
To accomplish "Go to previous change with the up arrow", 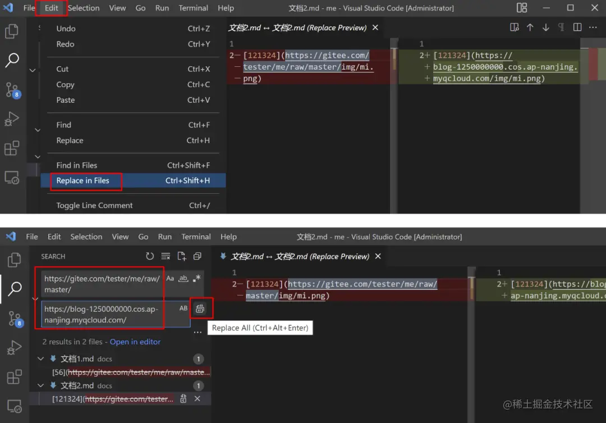I will (x=530, y=28).
